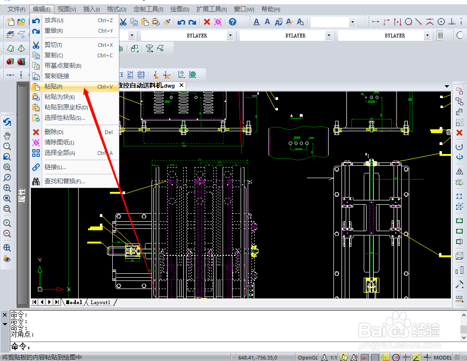This screenshot has width=467, height=361.
Task: Click the underlined A text tool icon
Action: pyautogui.click(x=256, y=22)
